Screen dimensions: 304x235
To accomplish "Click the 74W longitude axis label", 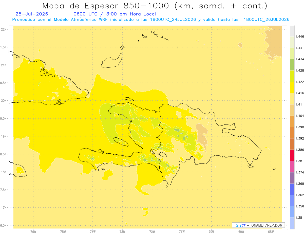I will pos(93,231).
